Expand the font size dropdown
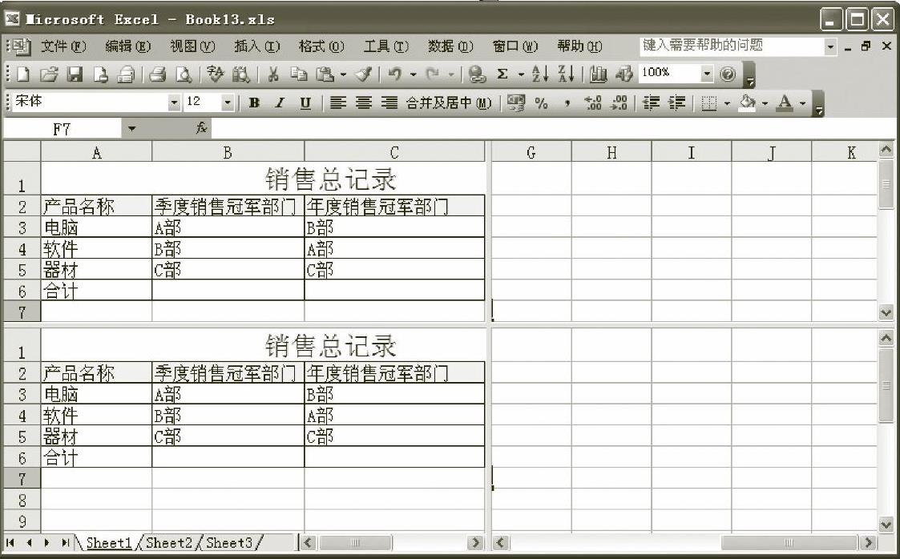This screenshot has height=559, width=900. (x=228, y=103)
